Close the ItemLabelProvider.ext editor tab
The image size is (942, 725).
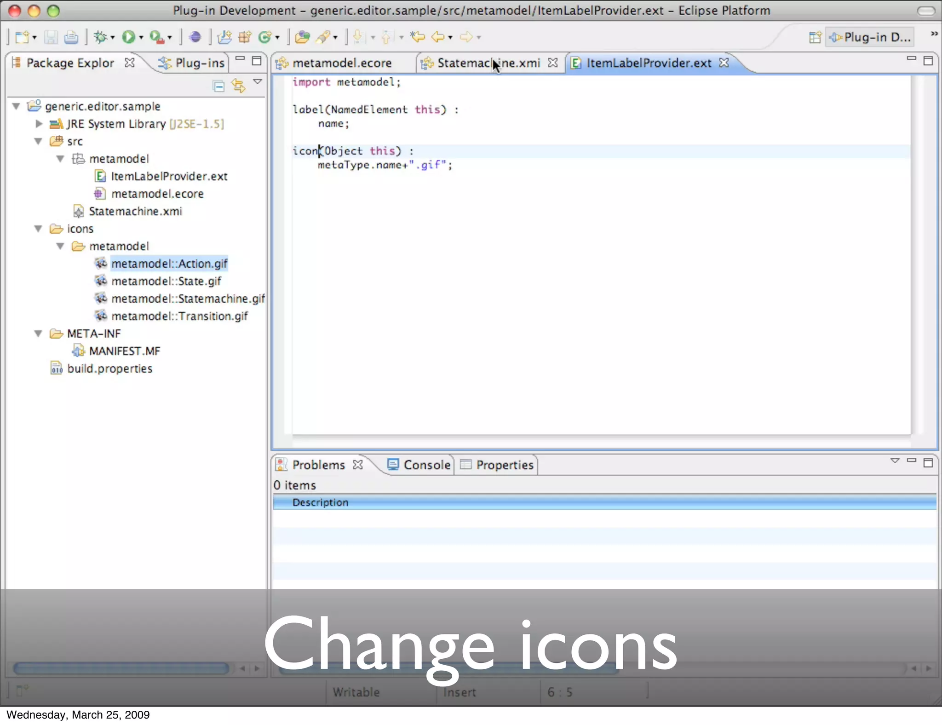(724, 63)
